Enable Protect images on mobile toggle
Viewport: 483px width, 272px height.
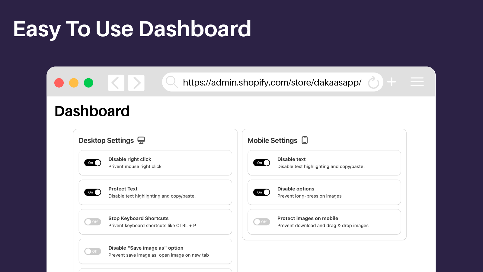(x=262, y=222)
